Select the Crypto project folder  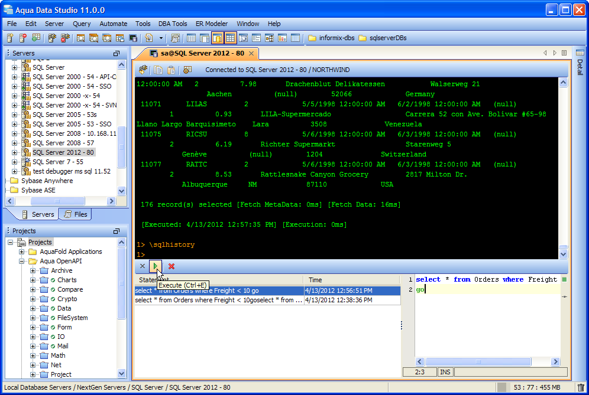pos(67,299)
